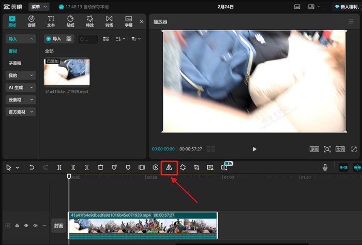Click the 封面 cover button
The width and height of the screenshot is (362, 245).
tap(58, 225)
